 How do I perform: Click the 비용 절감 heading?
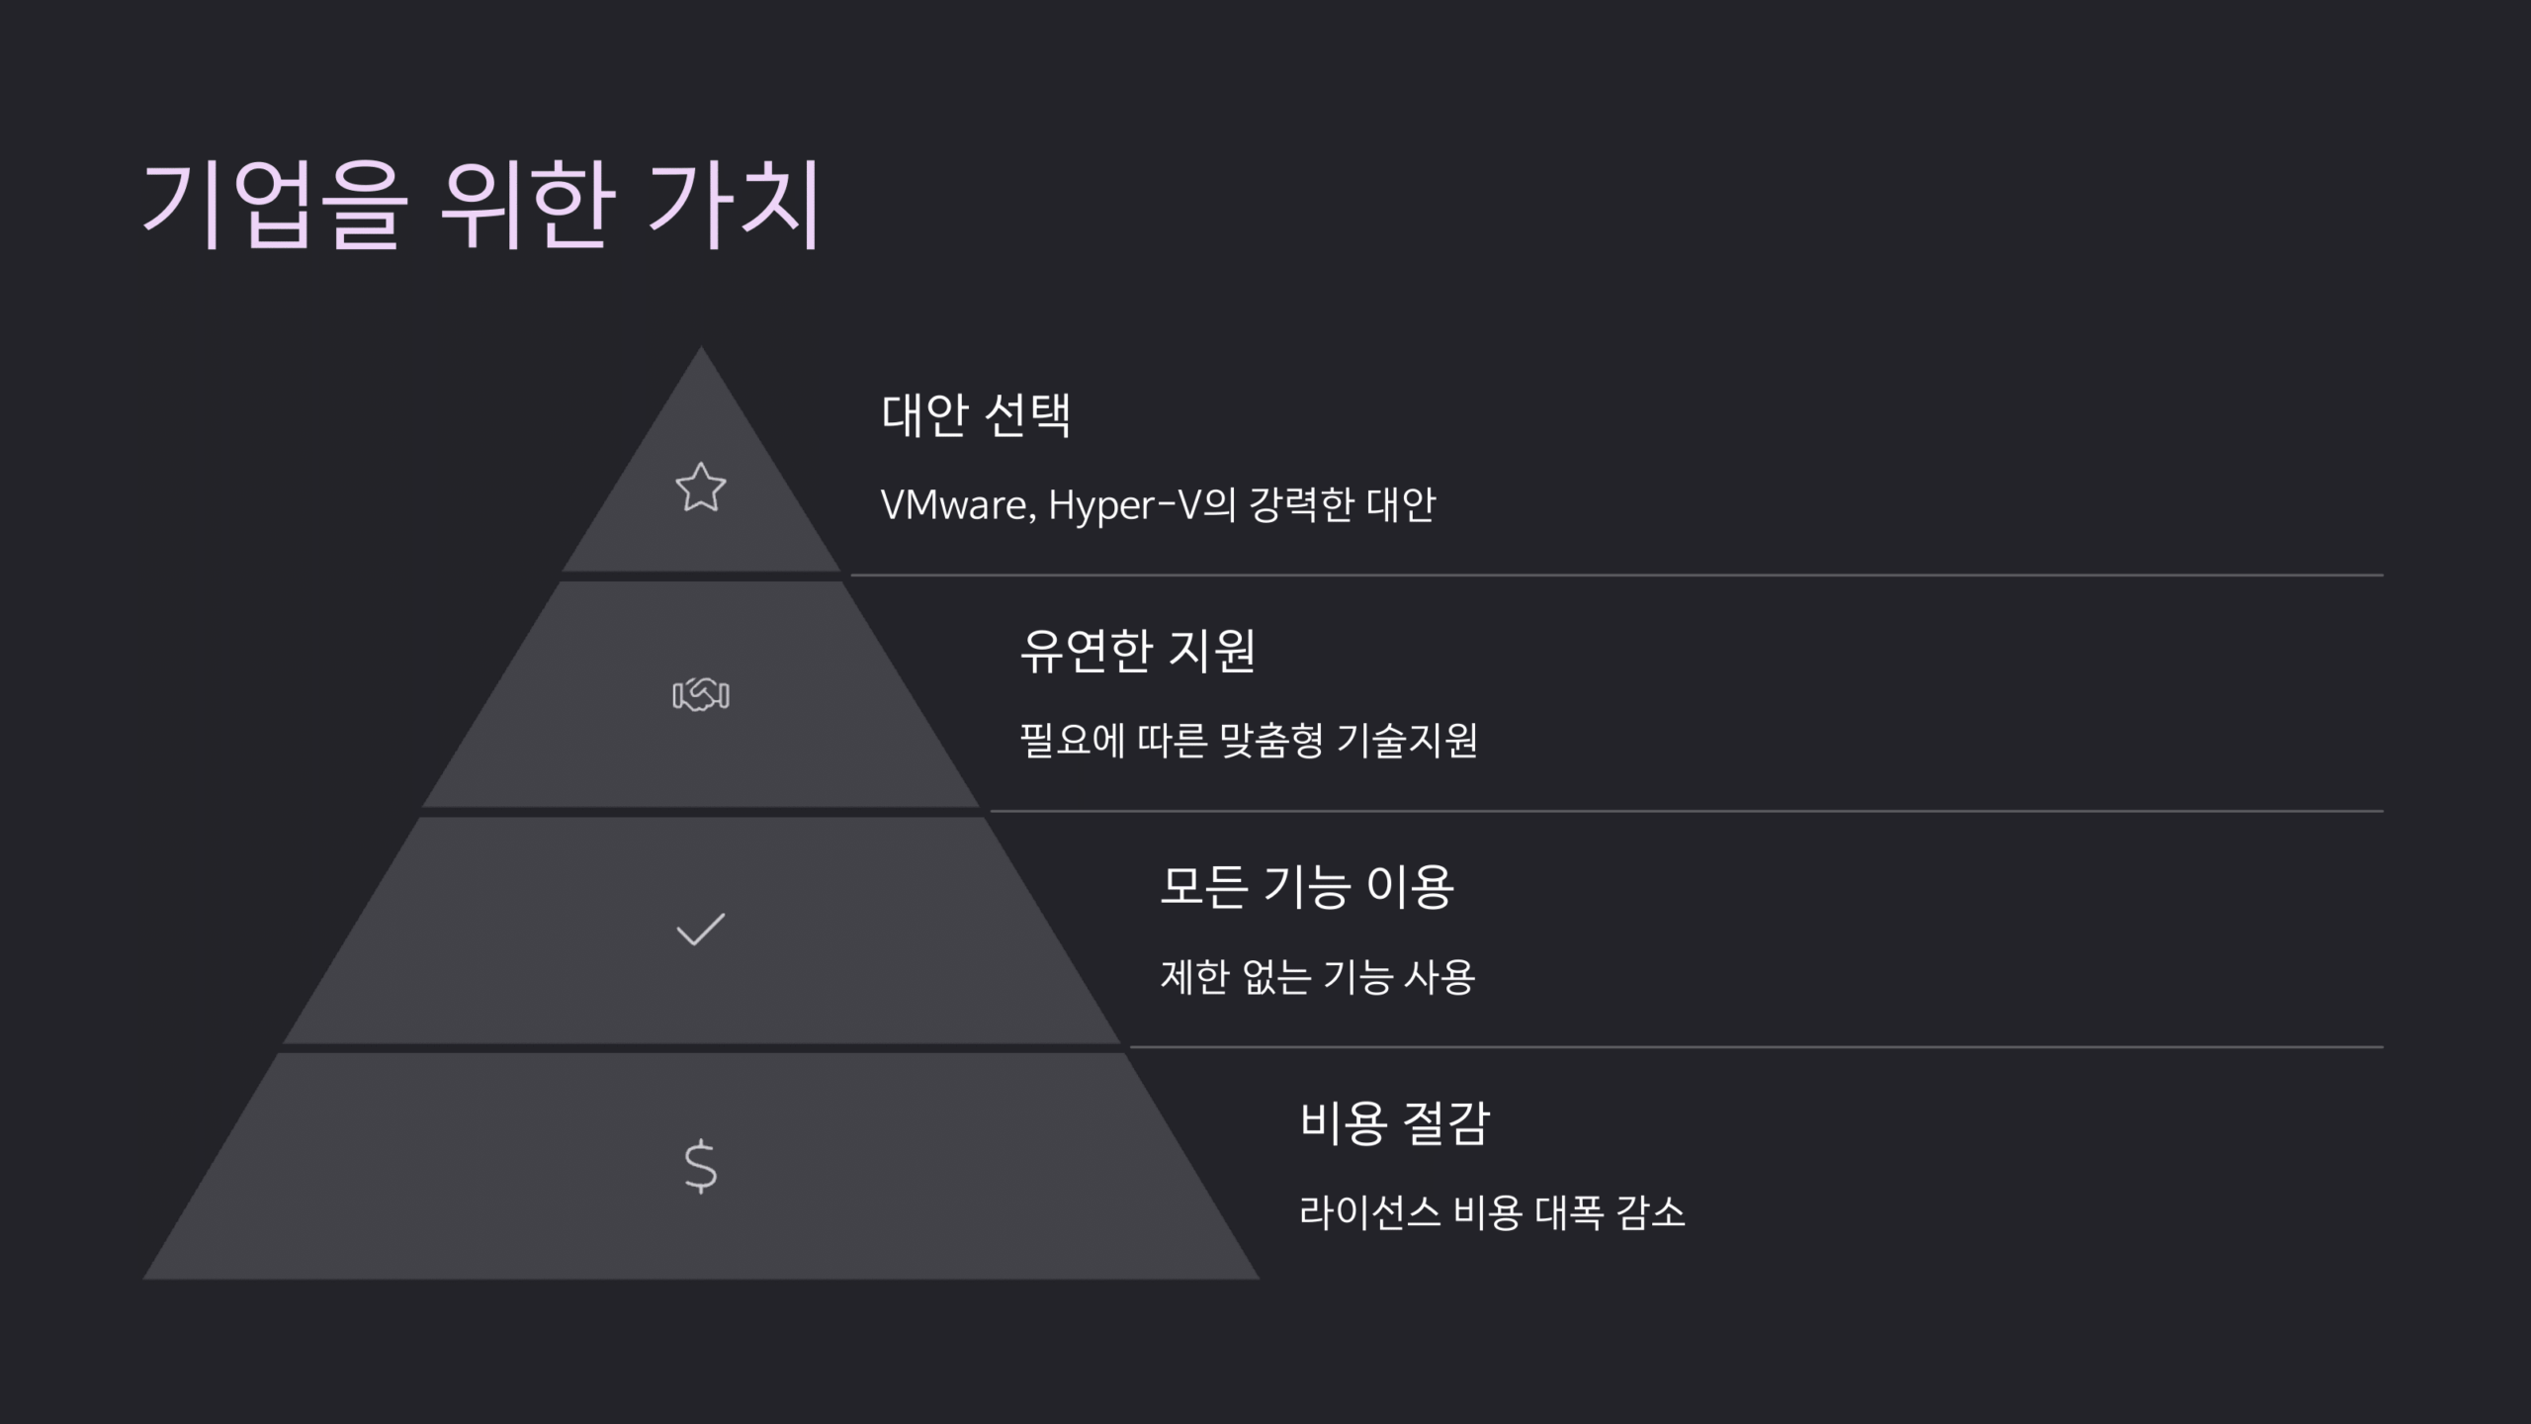coord(1394,1122)
